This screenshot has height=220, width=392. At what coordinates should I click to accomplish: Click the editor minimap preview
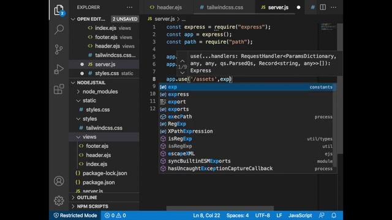click(x=328, y=27)
